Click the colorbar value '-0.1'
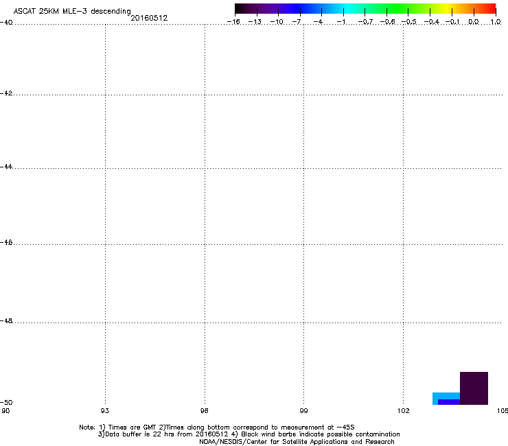Screen dimensions: 508x446 pyautogui.click(x=452, y=22)
